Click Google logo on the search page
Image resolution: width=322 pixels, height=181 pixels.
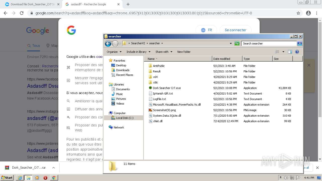click(38, 31)
